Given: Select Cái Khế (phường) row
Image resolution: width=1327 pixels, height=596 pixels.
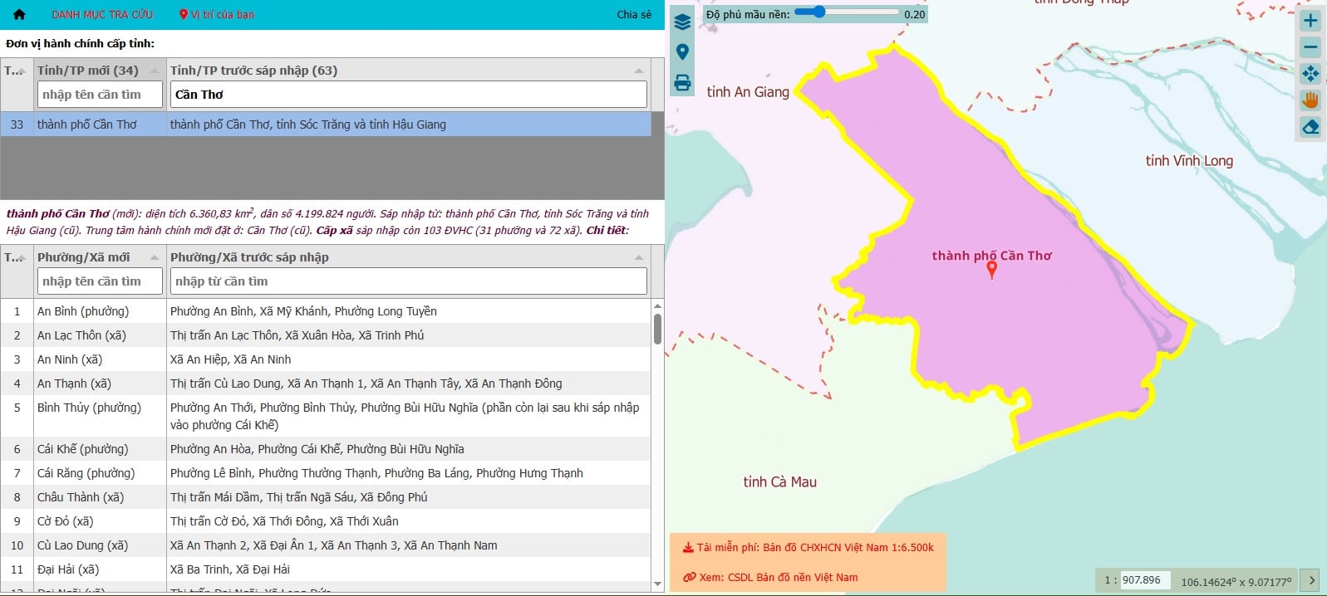Looking at the screenshot, I should click(326, 449).
